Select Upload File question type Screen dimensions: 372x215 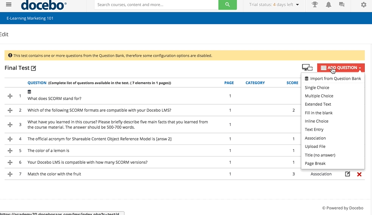pos(315,147)
